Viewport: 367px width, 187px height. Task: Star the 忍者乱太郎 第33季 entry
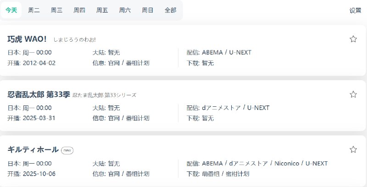(353, 94)
